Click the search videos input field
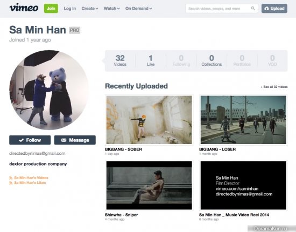Image resolution: width=296 pixels, height=232 pixels. pyautogui.click(x=219, y=9)
